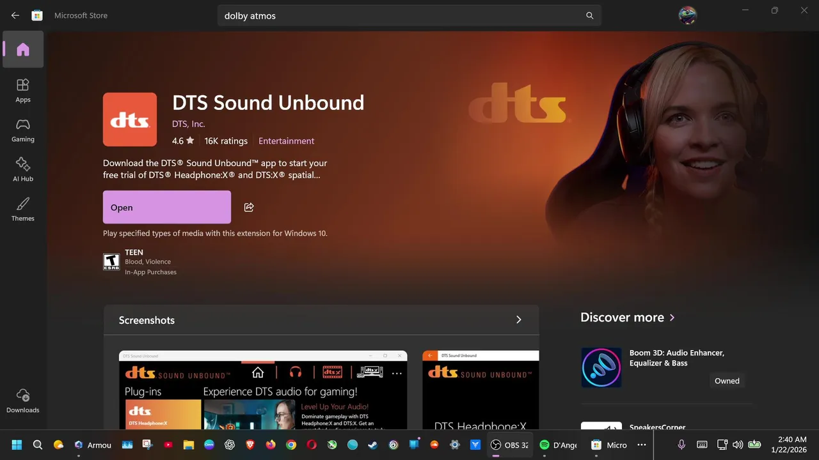819x460 pixels.
Task: Click the search magnifier in the search box
Action: tap(590, 16)
